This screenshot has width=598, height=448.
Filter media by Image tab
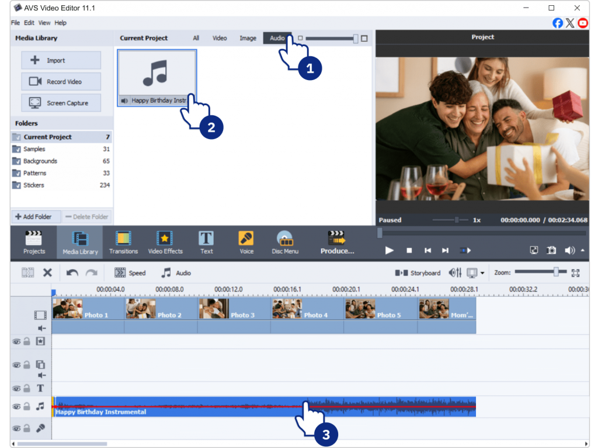[x=248, y=38]
